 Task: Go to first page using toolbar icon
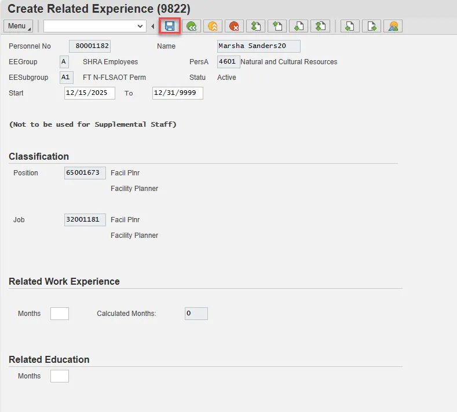[x=256, y=26]
